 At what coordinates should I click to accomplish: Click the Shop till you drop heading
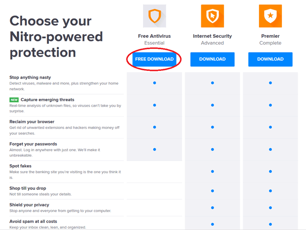[x=28, y=188]
